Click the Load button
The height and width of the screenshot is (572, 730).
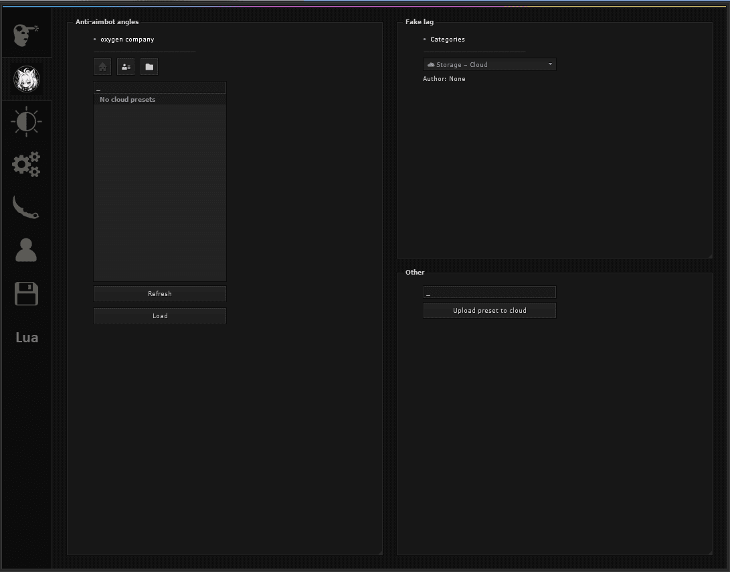(x=160, y=315)
